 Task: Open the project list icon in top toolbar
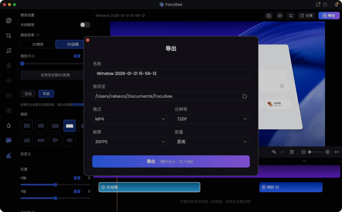[x=268, y=16]
